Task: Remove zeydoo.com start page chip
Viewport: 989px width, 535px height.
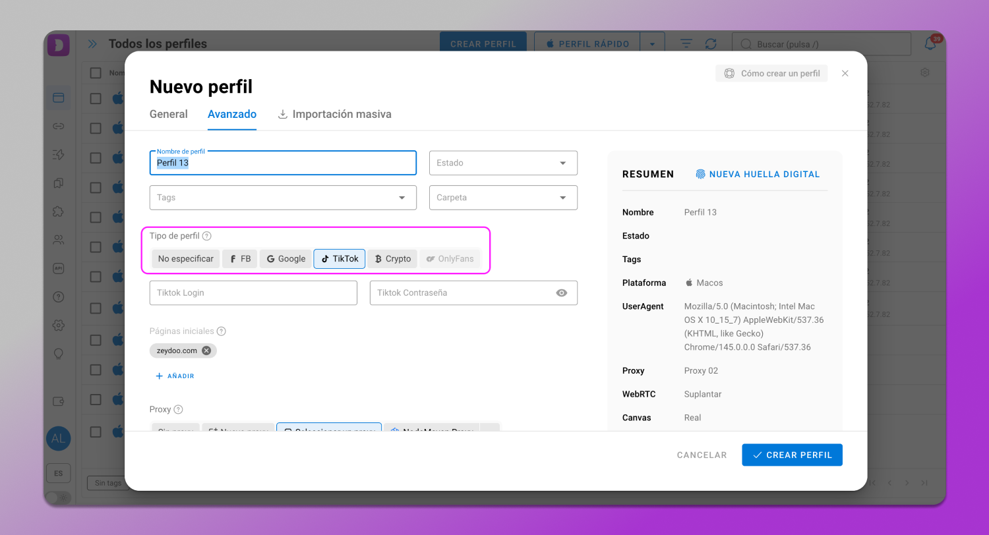Action: (x=206, y=351)
